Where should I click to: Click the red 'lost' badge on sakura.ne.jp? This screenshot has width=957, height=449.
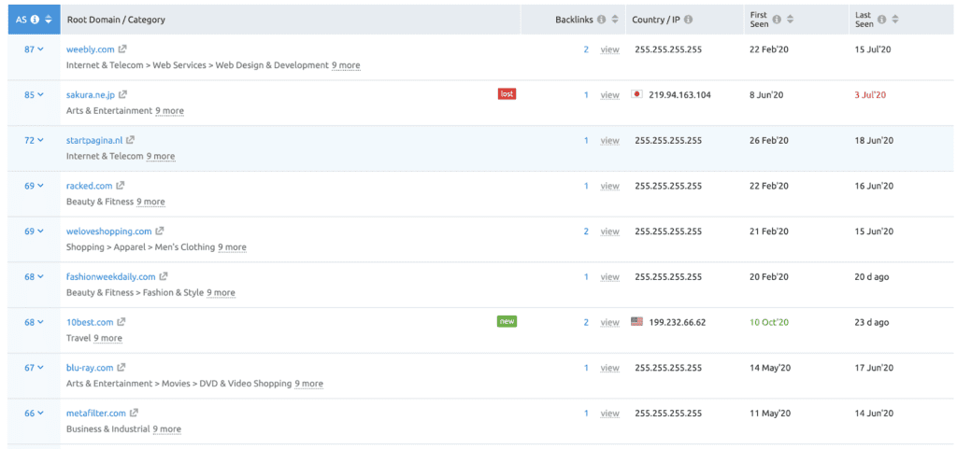click(507, 94)
